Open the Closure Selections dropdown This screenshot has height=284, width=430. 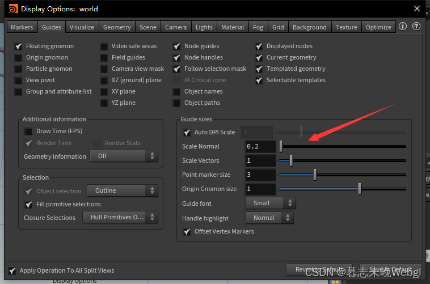(120, 217)
